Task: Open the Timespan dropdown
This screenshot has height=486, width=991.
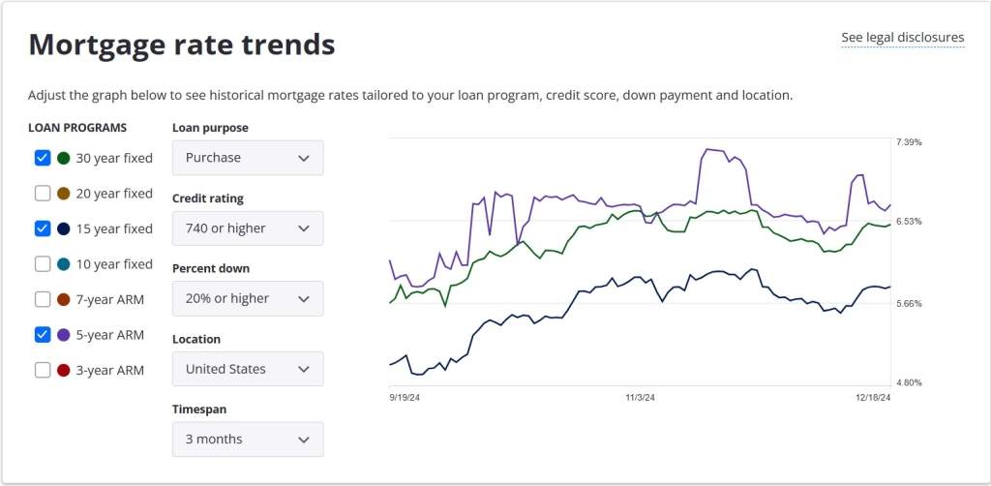Action: [x=248, y=440]
